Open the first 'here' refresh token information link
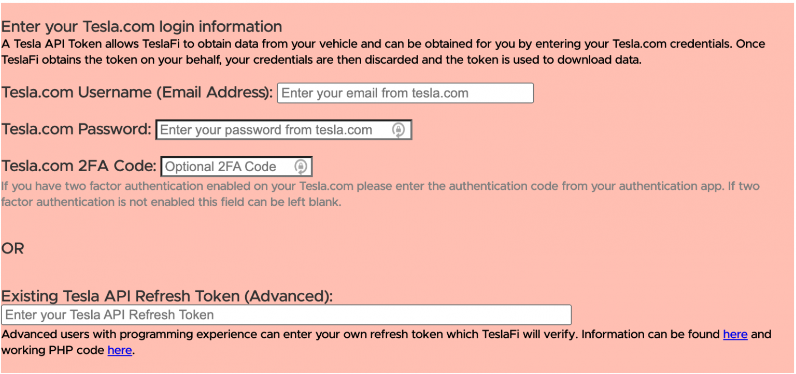796x374 pixels. [735, 334]
